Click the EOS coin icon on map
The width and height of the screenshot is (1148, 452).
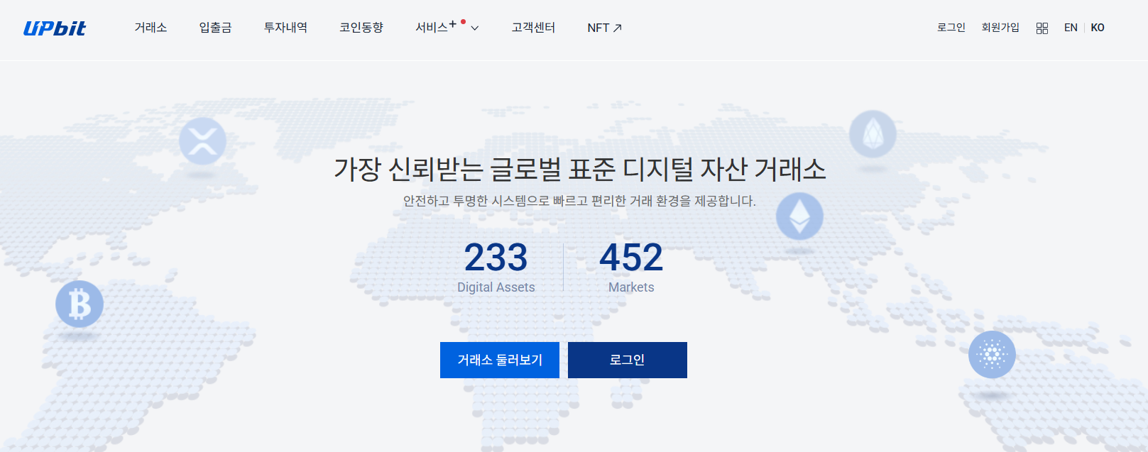[873, 133]
